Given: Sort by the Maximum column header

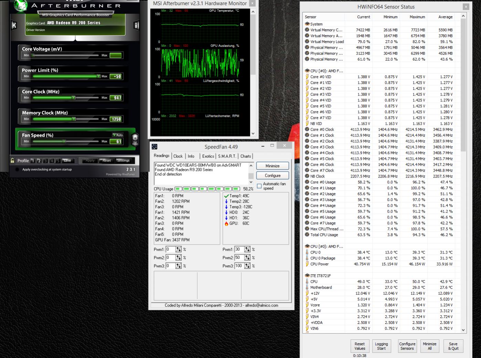Looking at the screenshot, I should pos(417,17).
